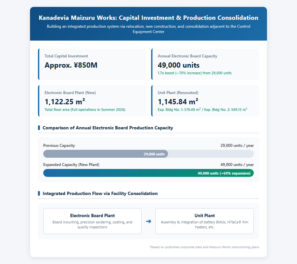Click the "Annual Electronic Board Capacity" label
This screenshot has height=264, width=297.
pyautogui.click(x=187, y=56)
